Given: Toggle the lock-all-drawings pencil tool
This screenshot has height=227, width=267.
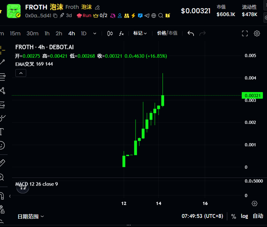Looking at the screenshot, I should coord(2,209).
